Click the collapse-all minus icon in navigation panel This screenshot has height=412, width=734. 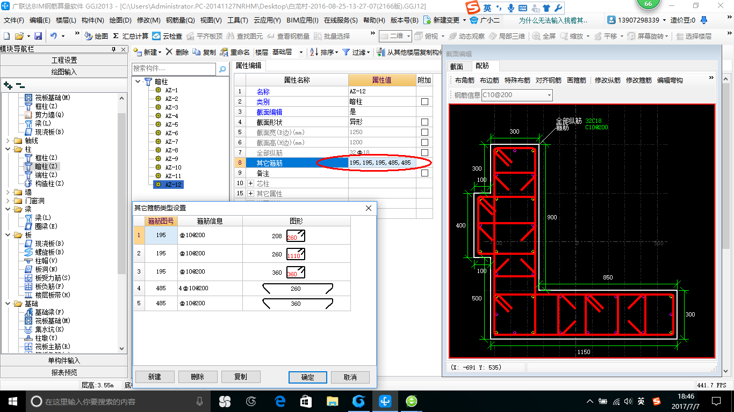pyautogui.click(x=20, y=85)
